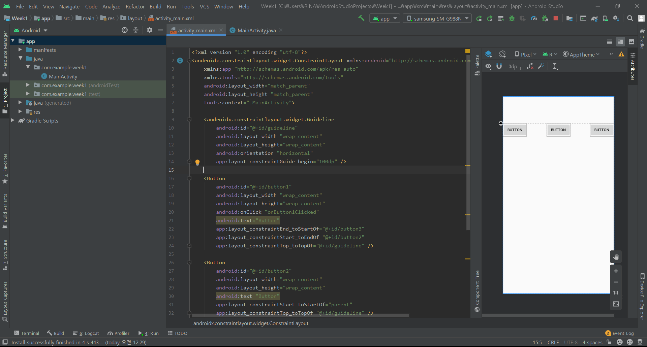Open project panel gear settings

pyautogui.click(x=150, y=30)
